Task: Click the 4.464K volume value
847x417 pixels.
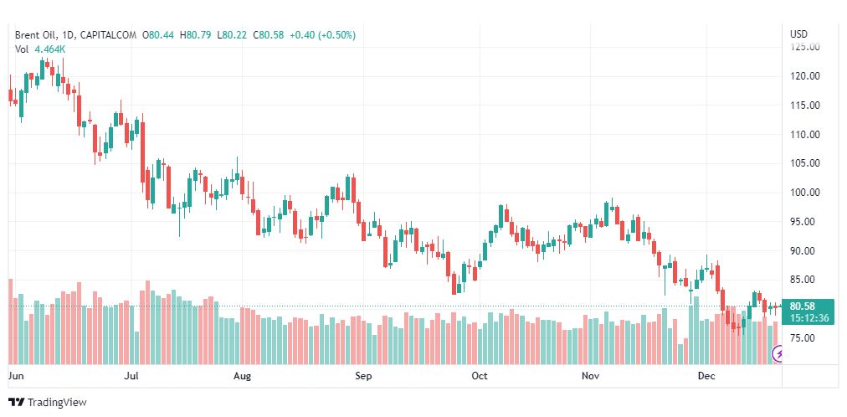Action: click(x=50, y=49)
